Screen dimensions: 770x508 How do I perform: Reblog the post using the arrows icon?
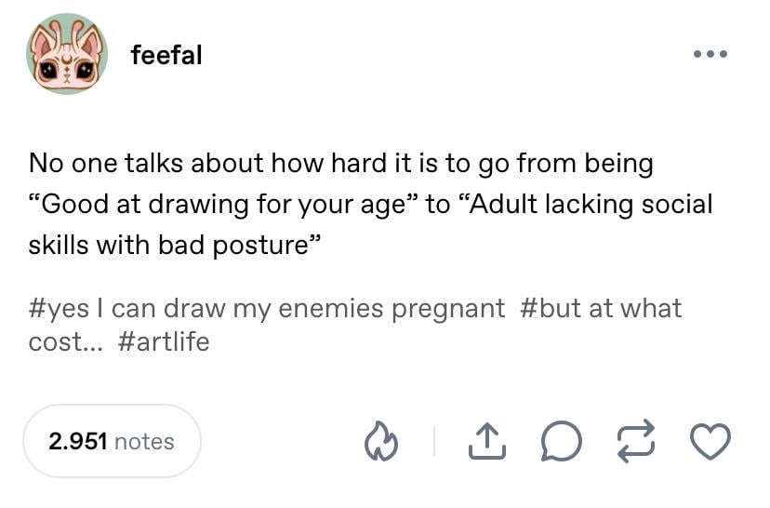point(636,441)
